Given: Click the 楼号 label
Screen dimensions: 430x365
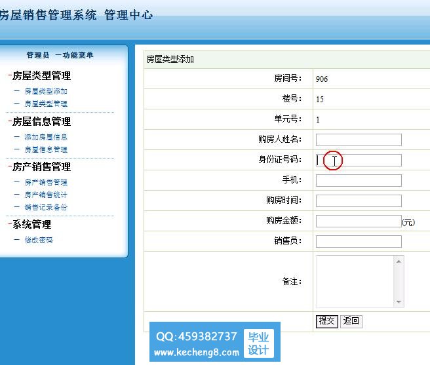Looking at the screenshot, I should [292, 98].
